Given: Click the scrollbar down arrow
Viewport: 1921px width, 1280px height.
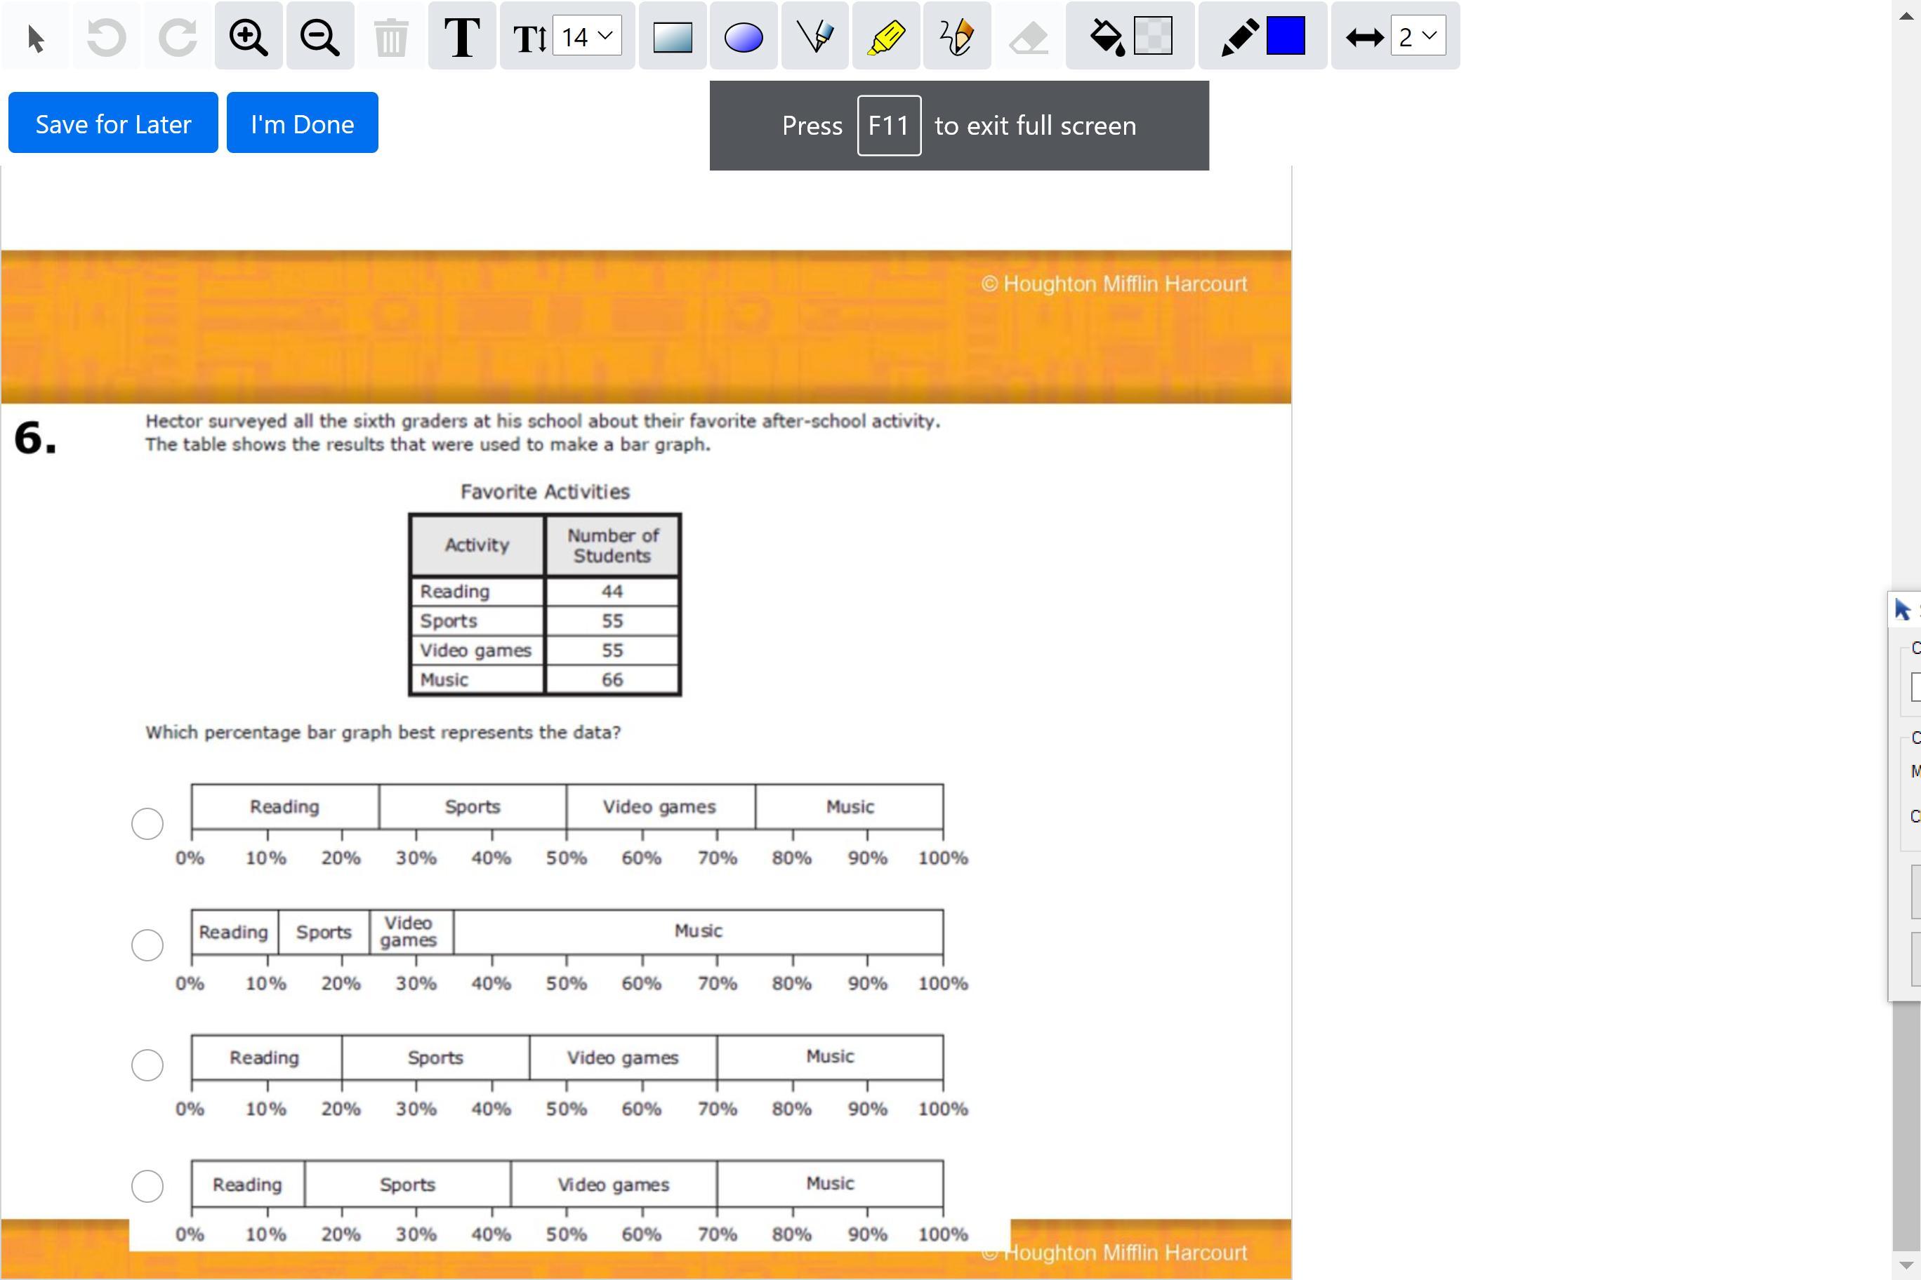Looking at the screenshot, I should (1906, 1266).
